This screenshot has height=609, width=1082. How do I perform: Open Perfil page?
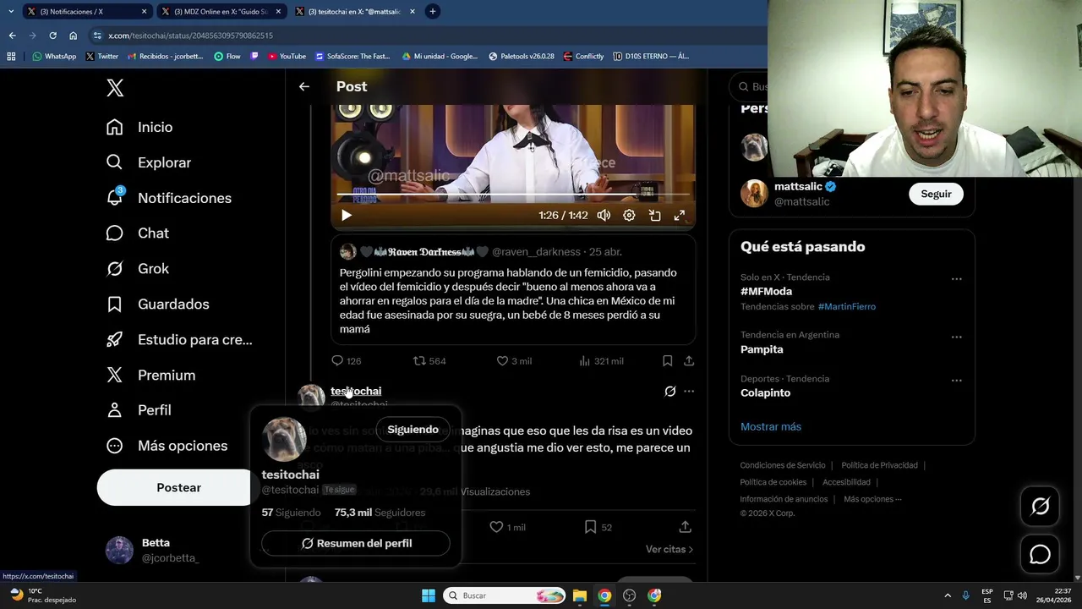click(x=138, y=410)
